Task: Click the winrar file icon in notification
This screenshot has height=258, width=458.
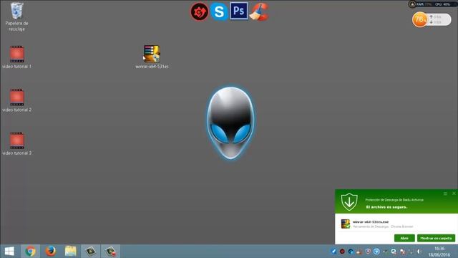Action: tap(346, 224)
